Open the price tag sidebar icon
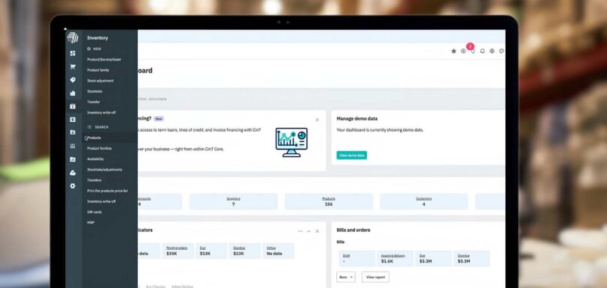The height and width of the screenshot is (288, 607). (x=73, y=80)
